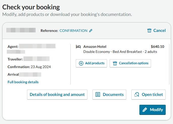Click the trash icon in Cancellation options
The image size is (173, 124).
pyautogui.click(x=115, y=63)
